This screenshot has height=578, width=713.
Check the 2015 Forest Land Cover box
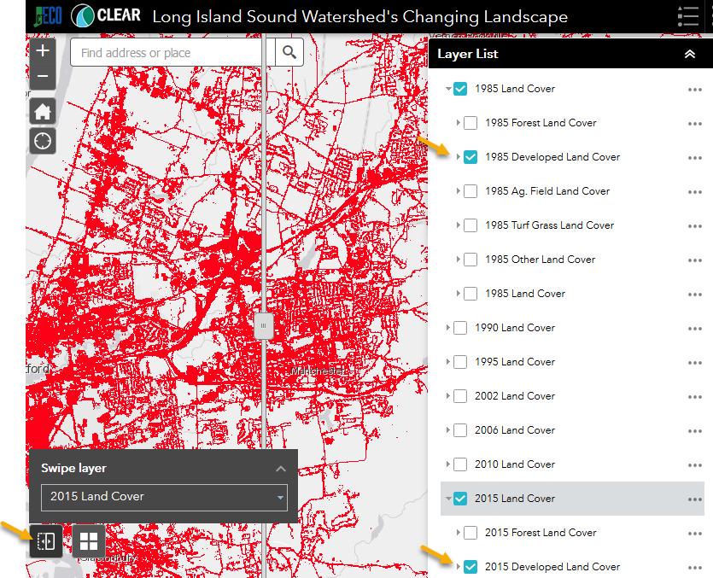(470, 533)
